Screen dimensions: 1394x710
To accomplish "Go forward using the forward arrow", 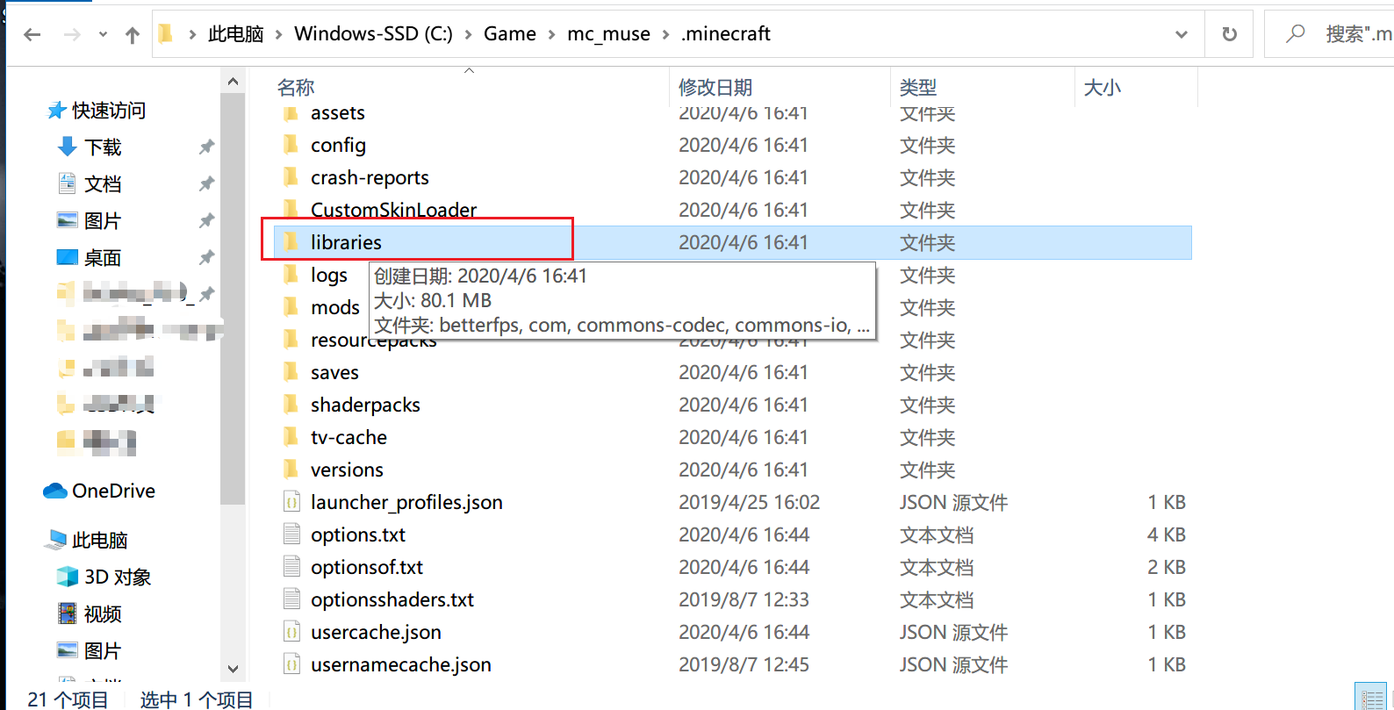I will pyautogui.click(x=72, y=34).
